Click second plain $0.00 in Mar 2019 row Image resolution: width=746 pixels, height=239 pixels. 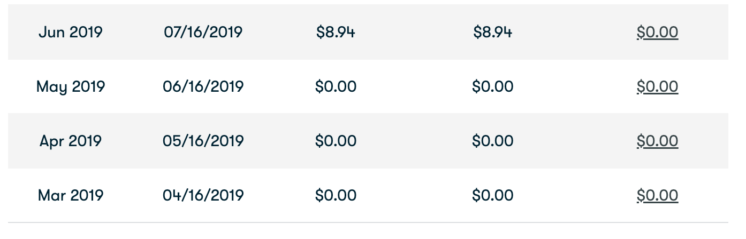click(492, 195)
